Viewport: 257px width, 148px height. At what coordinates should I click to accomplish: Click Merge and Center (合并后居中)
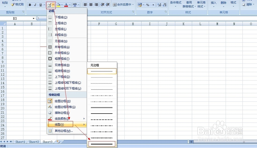pyautogui.click(x=122, y=5)
